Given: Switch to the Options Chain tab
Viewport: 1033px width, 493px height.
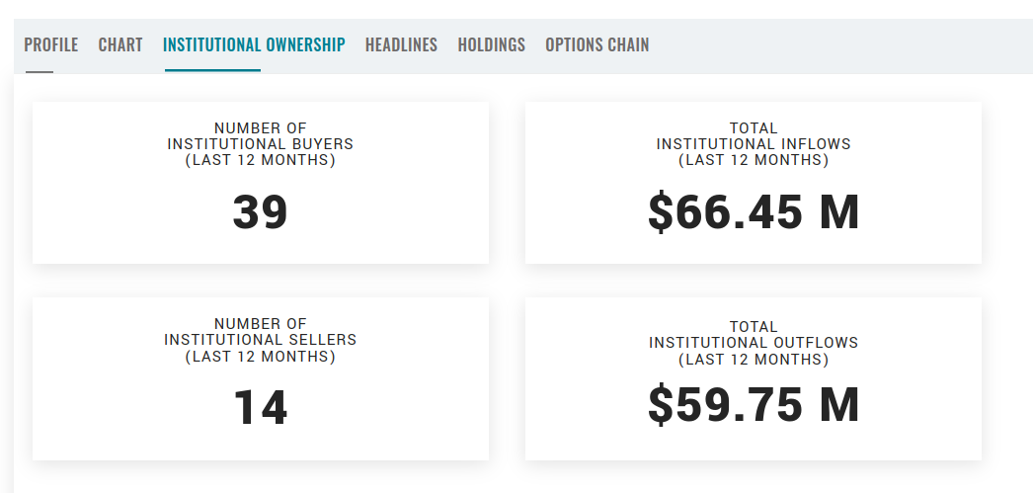Looking at the screenshot, I should coord(596,45).
